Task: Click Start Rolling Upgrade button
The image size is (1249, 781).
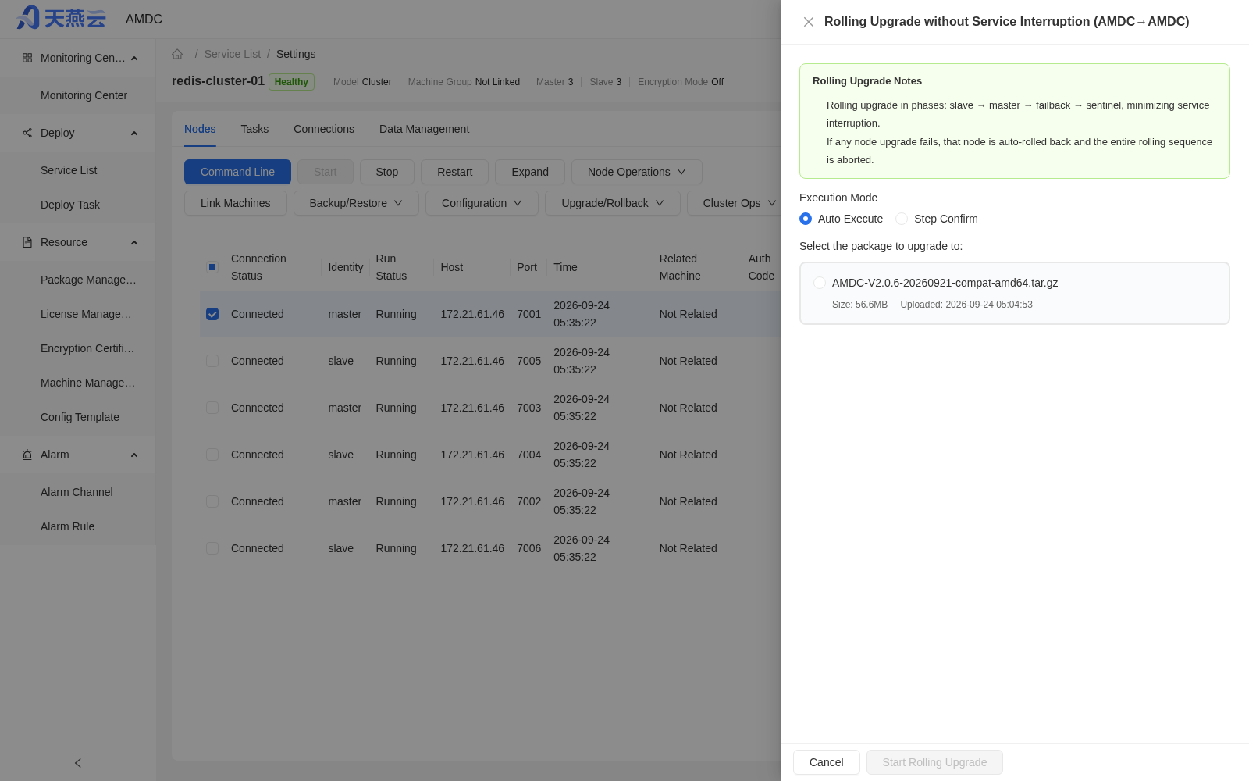Action: [x=934, y=762]
